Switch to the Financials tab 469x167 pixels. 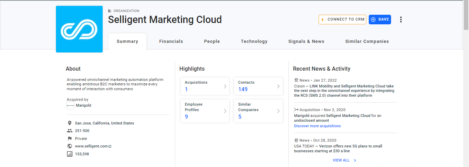tap(171, 41)
